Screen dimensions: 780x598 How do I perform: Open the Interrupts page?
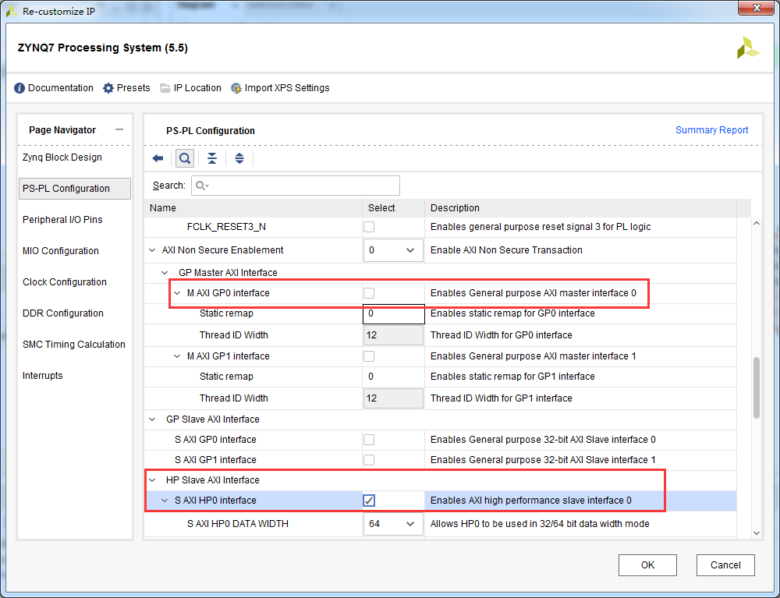(43, 375)
